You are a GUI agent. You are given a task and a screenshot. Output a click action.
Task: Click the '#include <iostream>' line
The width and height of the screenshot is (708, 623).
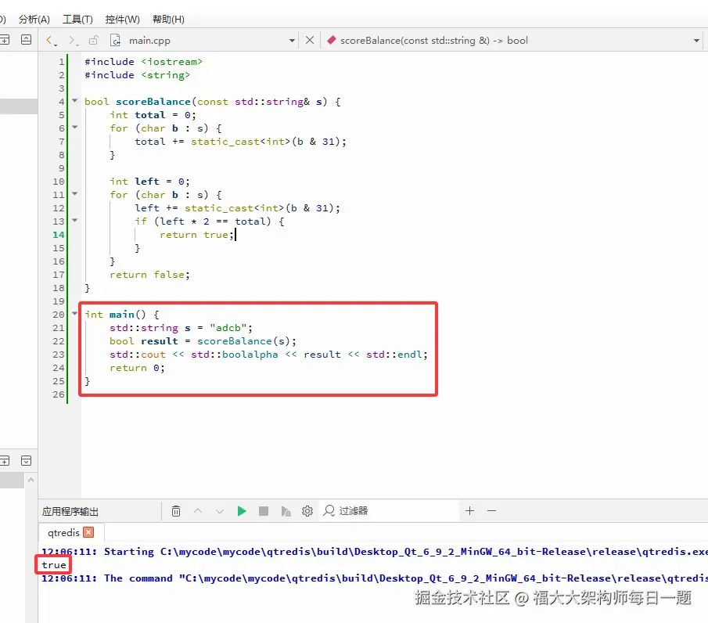tap(144, 62)
